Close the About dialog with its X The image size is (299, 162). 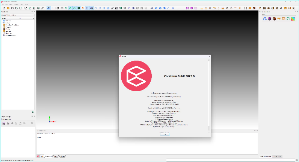click(209, 56)
